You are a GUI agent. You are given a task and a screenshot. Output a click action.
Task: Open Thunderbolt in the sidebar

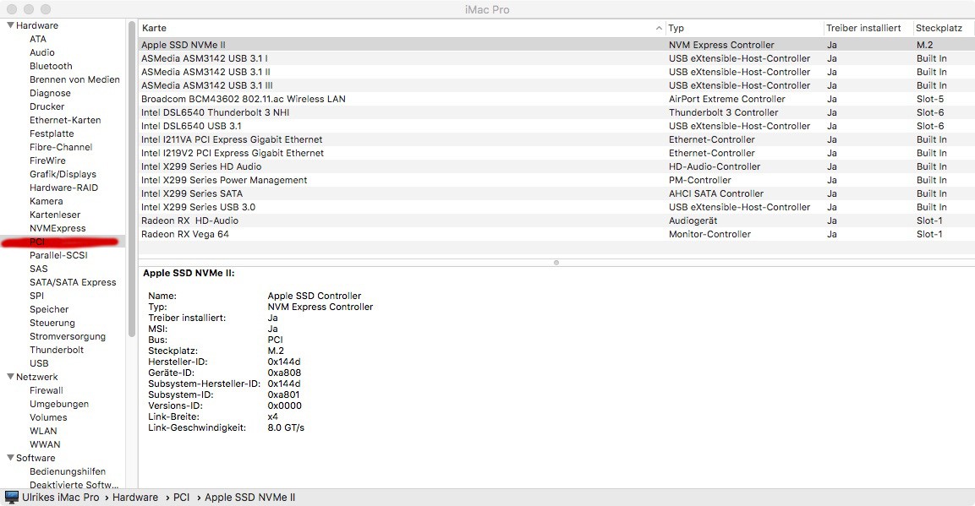[57, 351]
